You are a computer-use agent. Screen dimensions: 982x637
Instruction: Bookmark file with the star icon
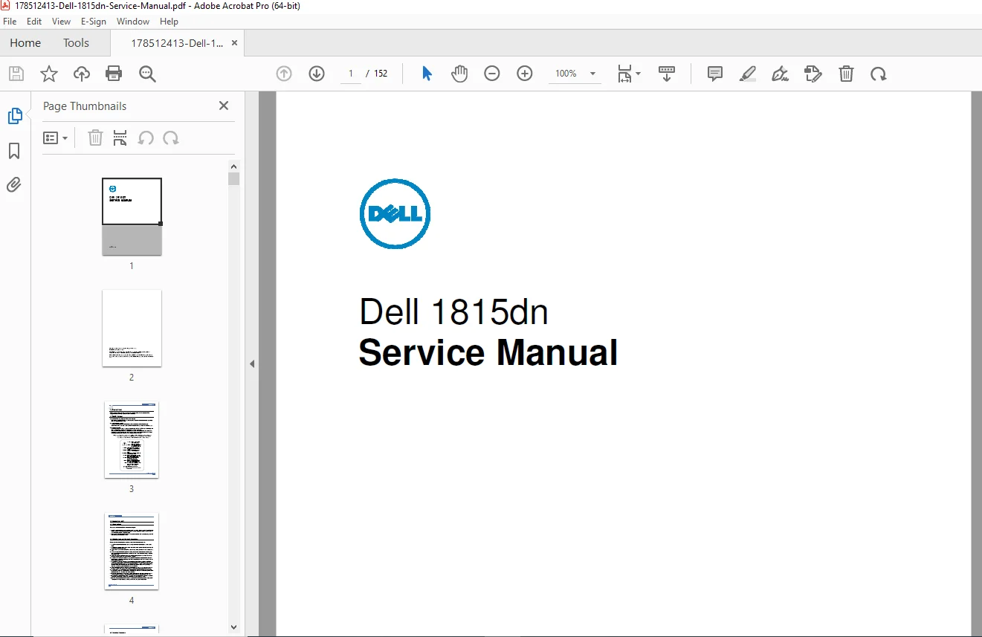(x=49, y=74)
